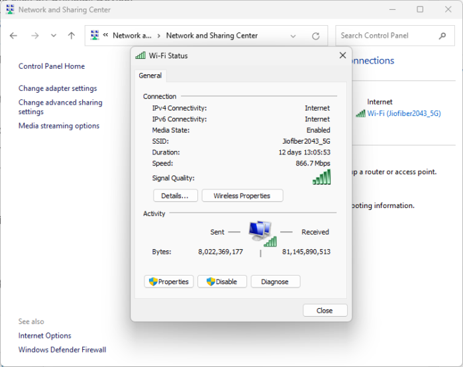Open the Details... button
The height and width of the screenshot is (367, 463).
pos(175,196)
